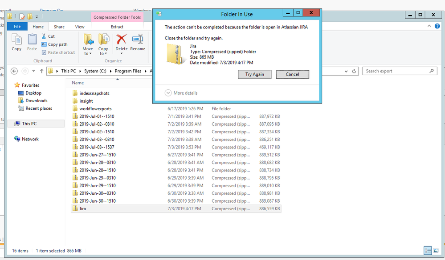Sort by the Name column header

pyautogui.click(x=78, y=83)
